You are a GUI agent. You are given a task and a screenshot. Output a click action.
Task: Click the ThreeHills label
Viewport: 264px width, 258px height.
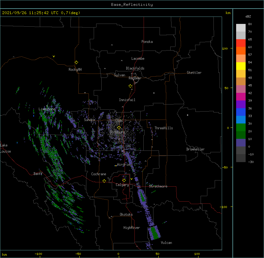164,128
